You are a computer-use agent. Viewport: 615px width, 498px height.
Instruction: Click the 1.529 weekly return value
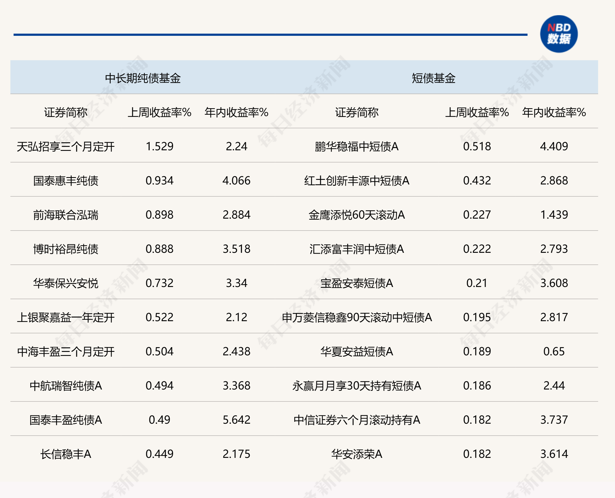point(159,146)
